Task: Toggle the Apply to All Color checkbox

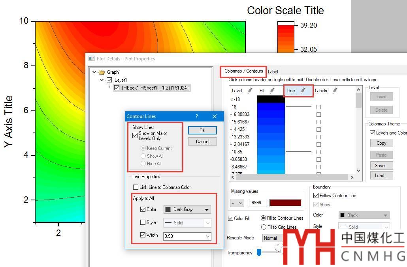Action: (143, 209)
